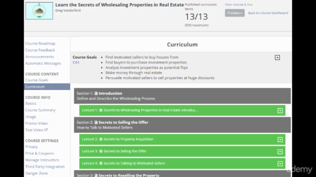The image size is (316, 177).
Task: Click the course title heading
Action: tap(119, 5)
